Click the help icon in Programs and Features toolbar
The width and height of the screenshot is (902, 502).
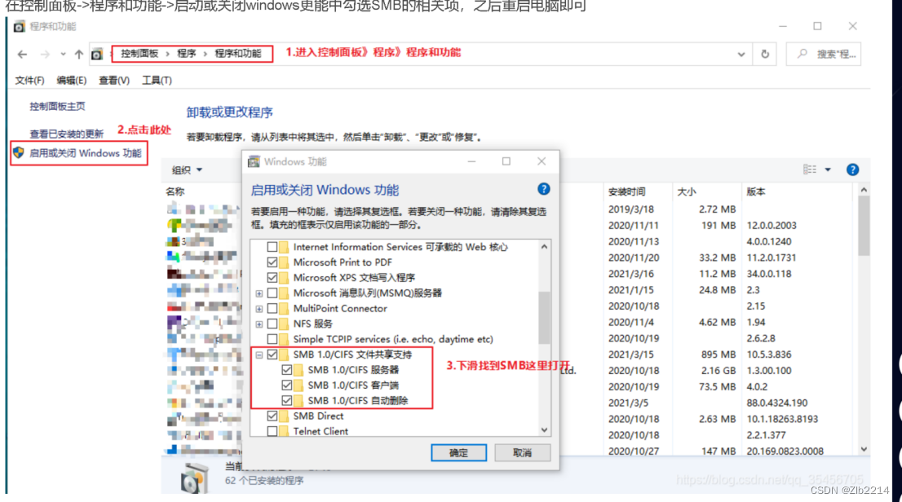pos(852,170)
